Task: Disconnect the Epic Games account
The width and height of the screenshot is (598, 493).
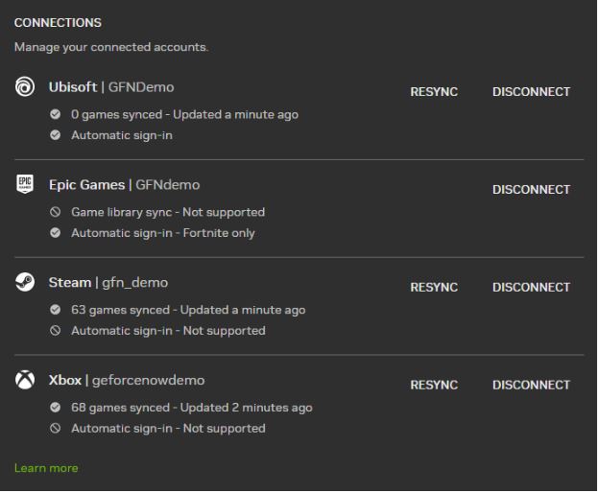Action: [x=531, y=190]
